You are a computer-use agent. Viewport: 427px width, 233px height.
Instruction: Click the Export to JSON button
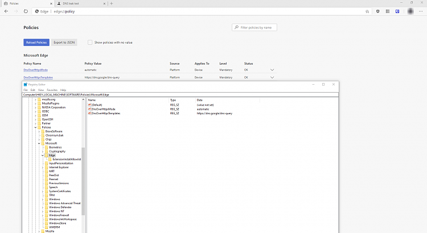pyautogui.click(x=64, y=43)
